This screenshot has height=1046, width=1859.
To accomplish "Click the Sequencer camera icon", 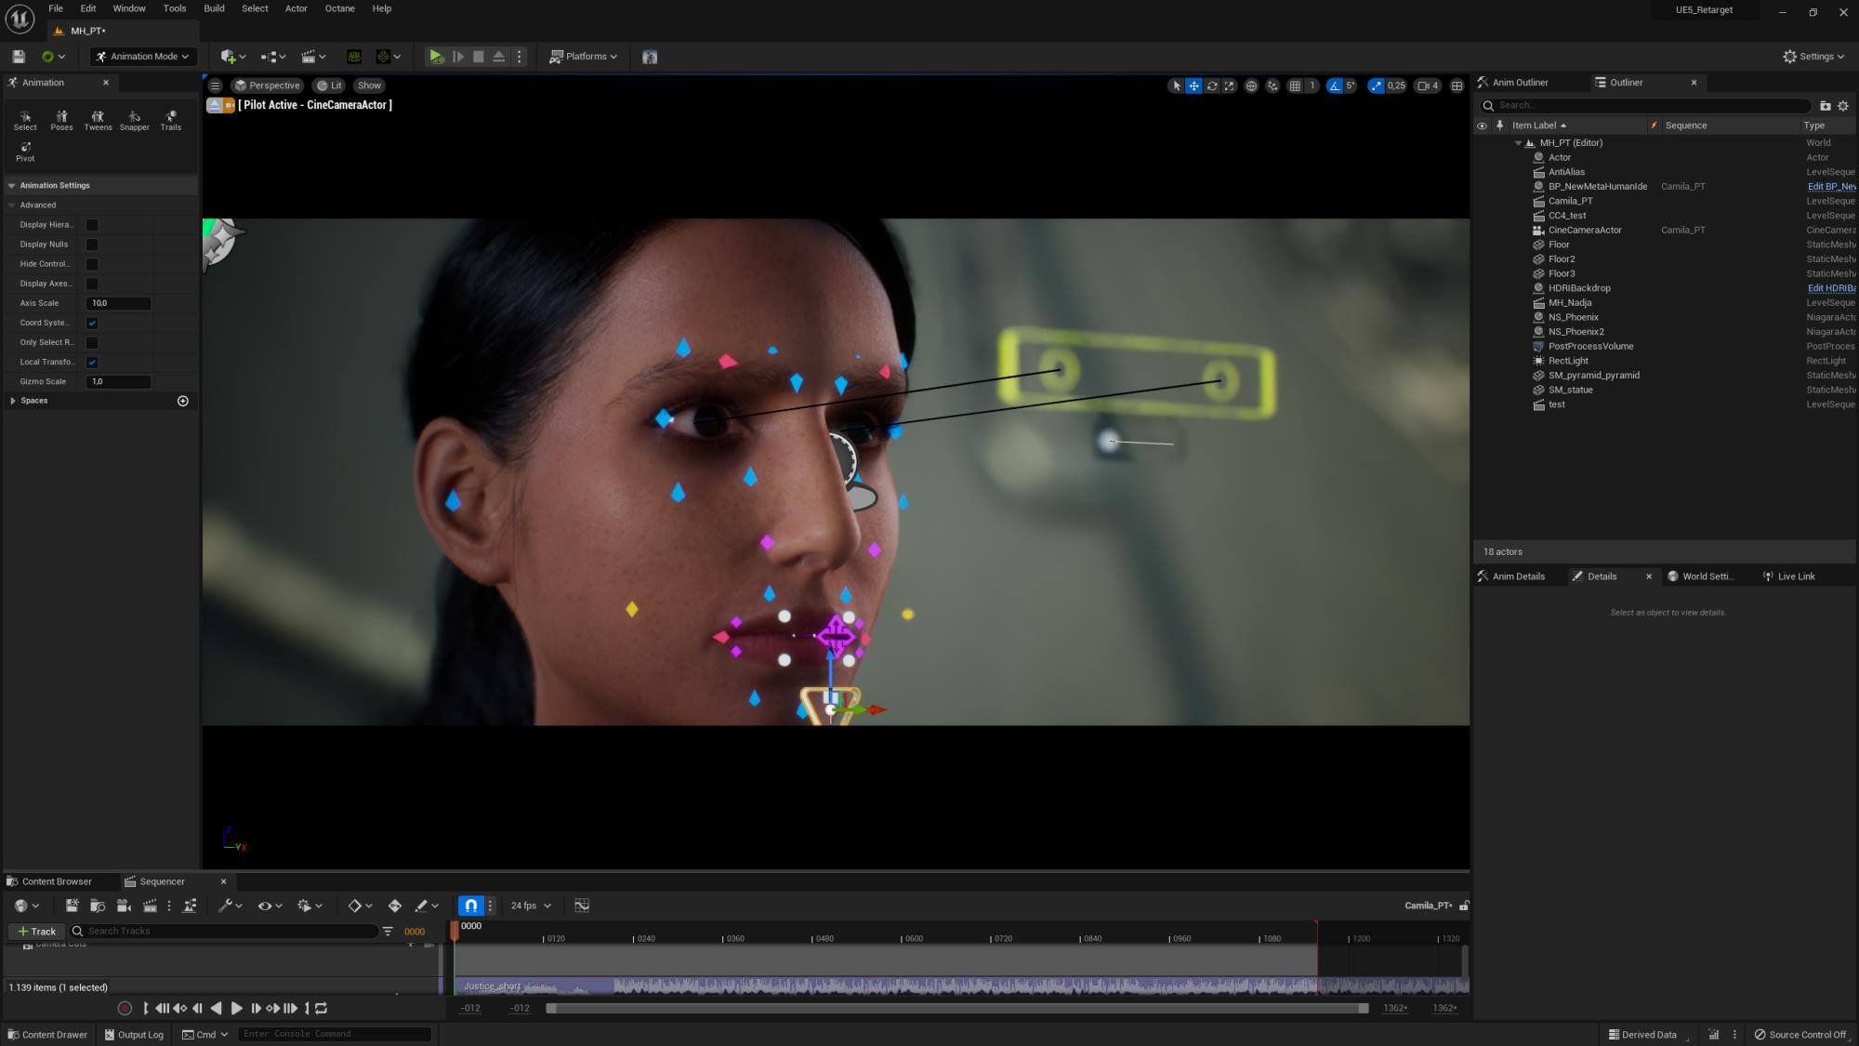I will pyautogui.click(x=124, y=906).
